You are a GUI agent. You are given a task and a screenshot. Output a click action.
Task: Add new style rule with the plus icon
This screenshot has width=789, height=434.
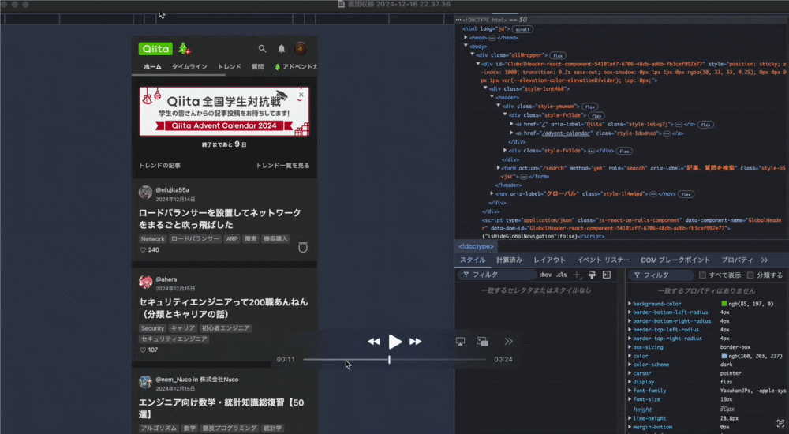tap(577, 275)
